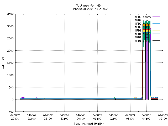Click the 500 y-axis tick label
This screenshot has height=126, width=168.
click(11, 87)
